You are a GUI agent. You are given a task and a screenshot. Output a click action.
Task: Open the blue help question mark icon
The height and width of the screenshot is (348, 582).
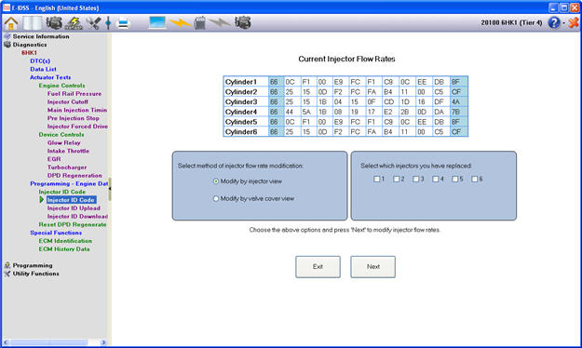(553, 23)
